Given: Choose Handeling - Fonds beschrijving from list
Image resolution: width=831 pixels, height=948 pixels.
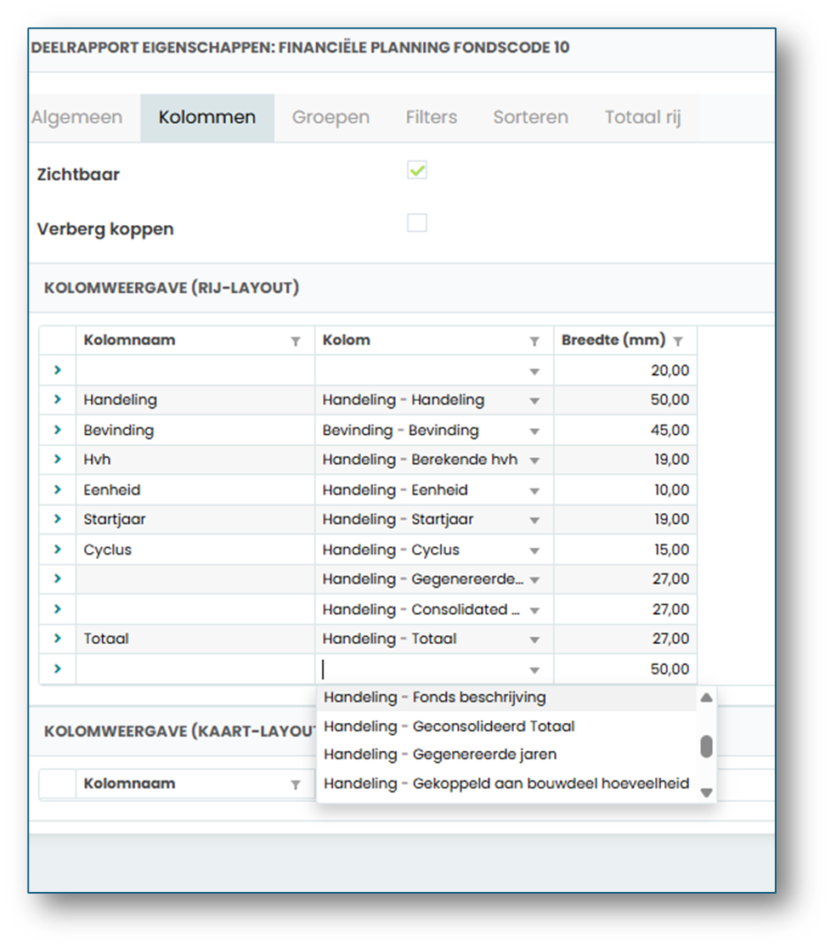Looking at the screenshot, I should pos(506,697).
